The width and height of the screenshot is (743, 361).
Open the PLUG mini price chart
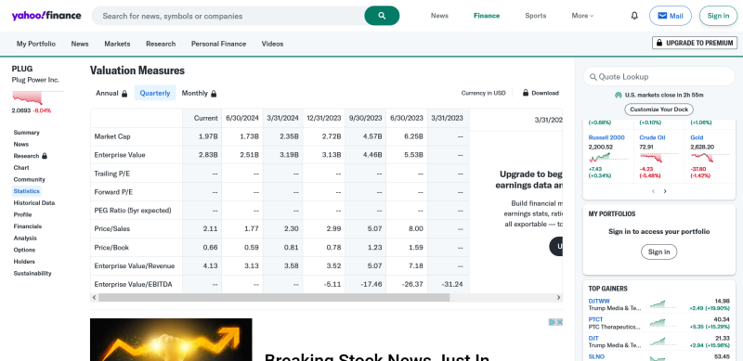pyautogui.click(x=28, y=97)
